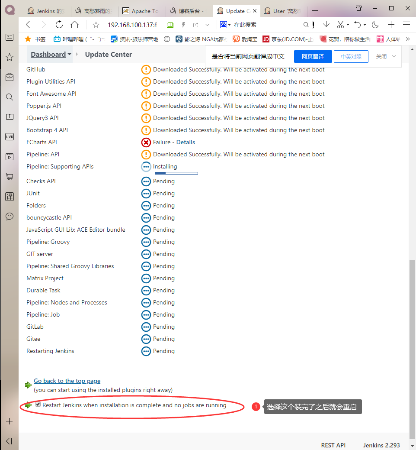This screenshot has height=450, width=416.
Task: Click the 网页翻译 translate button
Action: click(313, 57)
